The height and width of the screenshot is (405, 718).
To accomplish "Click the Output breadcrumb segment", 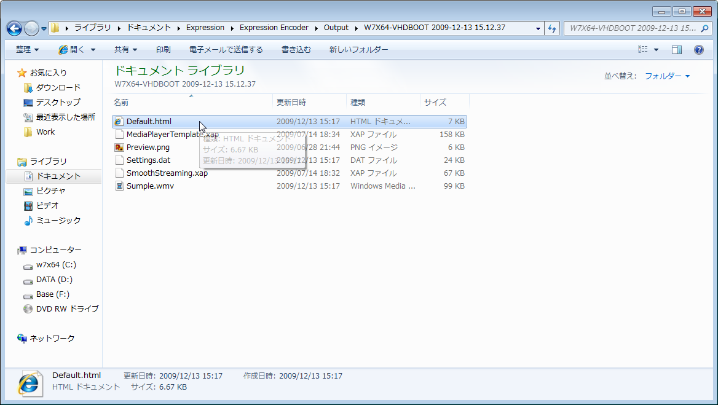I will 336,28.
